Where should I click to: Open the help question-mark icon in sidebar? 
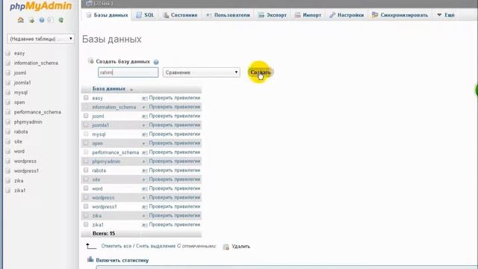(x=42, y=20)
